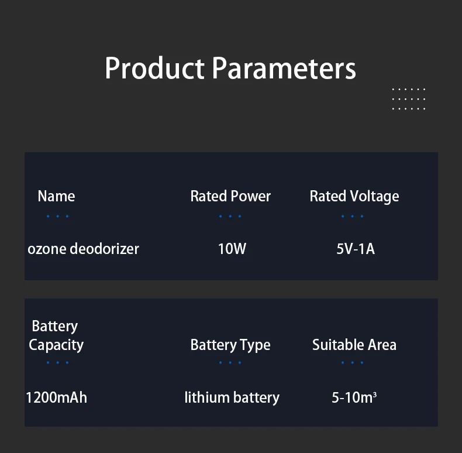Screen dimensions: 462x453
Task: Select the Name column label
Action: (56, 196)
